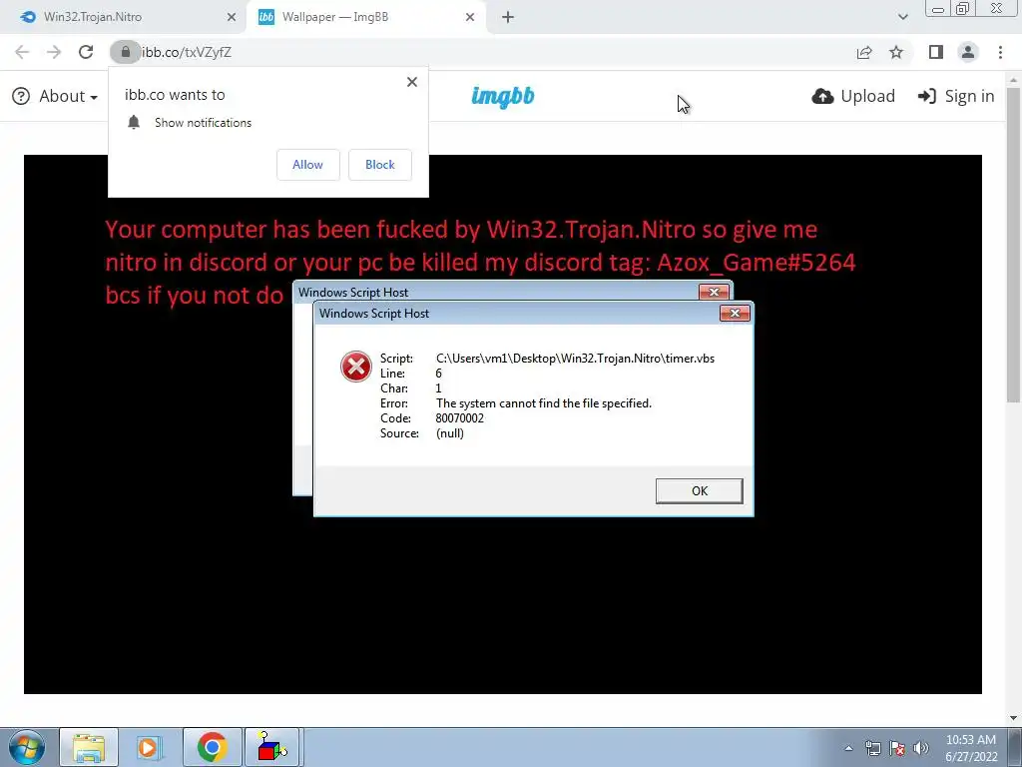The height and width of the screenshot is (767, 1022).
Task: Allow notifications from ibb.co
Action: pos(307,165)
